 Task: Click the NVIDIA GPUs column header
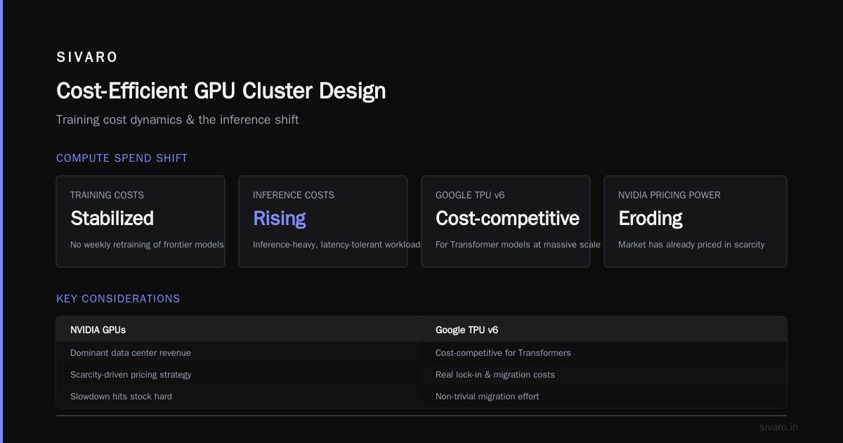point(98,330)
